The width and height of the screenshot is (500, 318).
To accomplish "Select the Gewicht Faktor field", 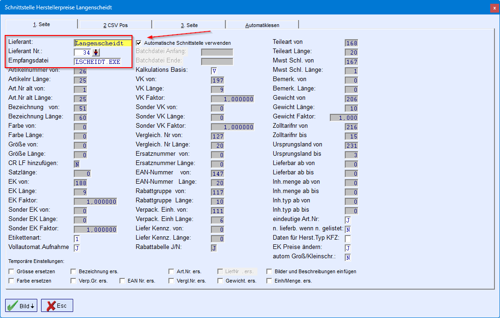I will pyautogui.click(x=344, y=118).
